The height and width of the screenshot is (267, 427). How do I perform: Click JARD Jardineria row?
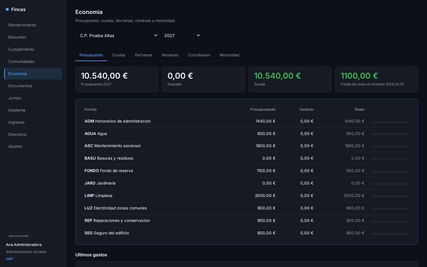247,183
